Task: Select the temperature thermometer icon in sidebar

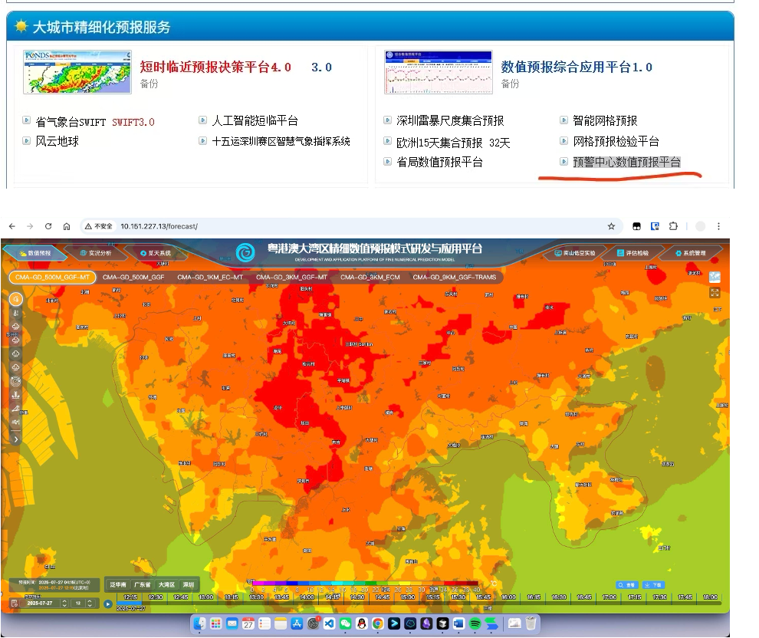Action: tap(15, 313)
